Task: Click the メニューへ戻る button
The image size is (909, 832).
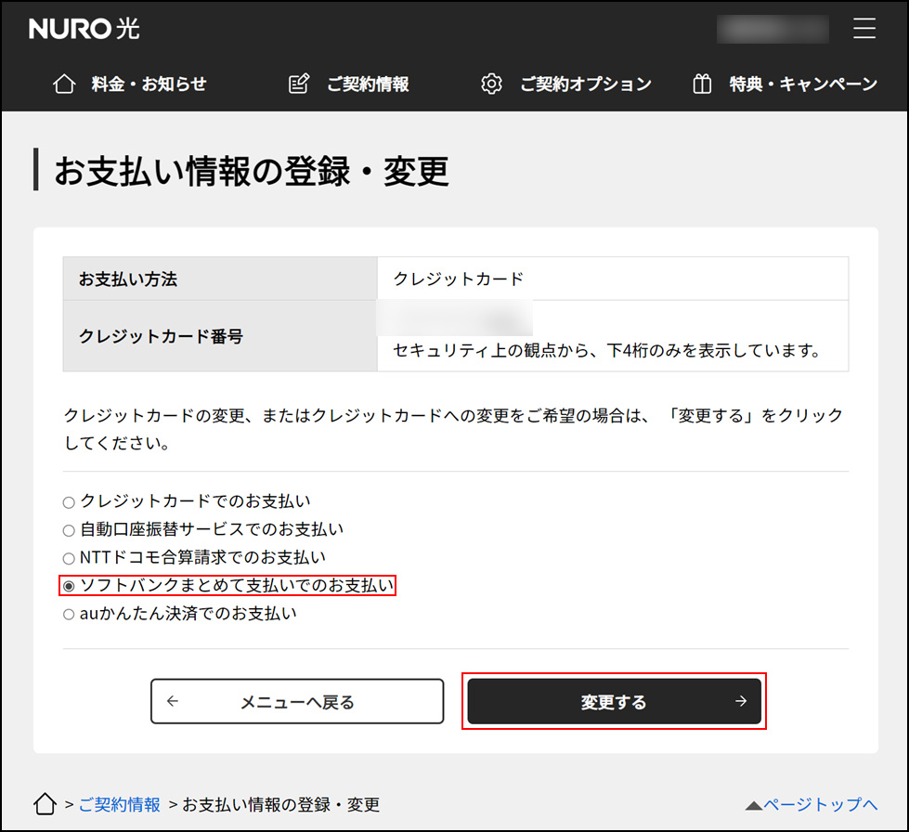Action: coord(297,702)
